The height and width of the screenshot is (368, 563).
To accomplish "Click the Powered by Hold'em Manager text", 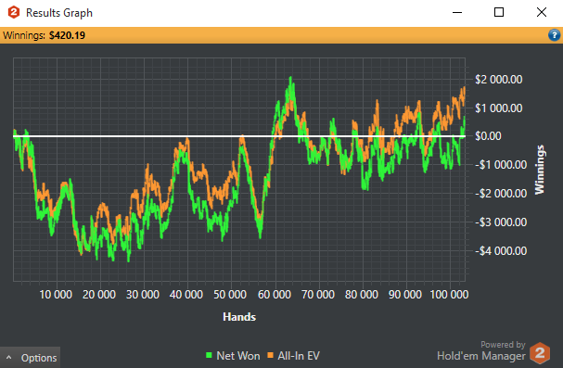I will tap(481, 351).
